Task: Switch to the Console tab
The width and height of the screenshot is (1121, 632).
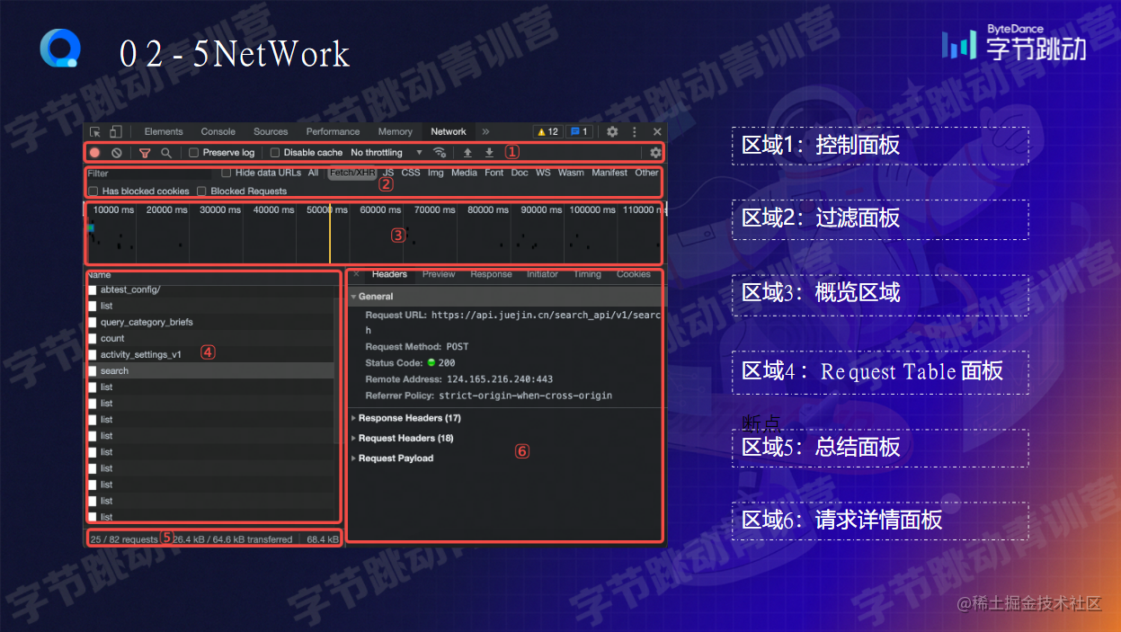Action: point(218,131)
